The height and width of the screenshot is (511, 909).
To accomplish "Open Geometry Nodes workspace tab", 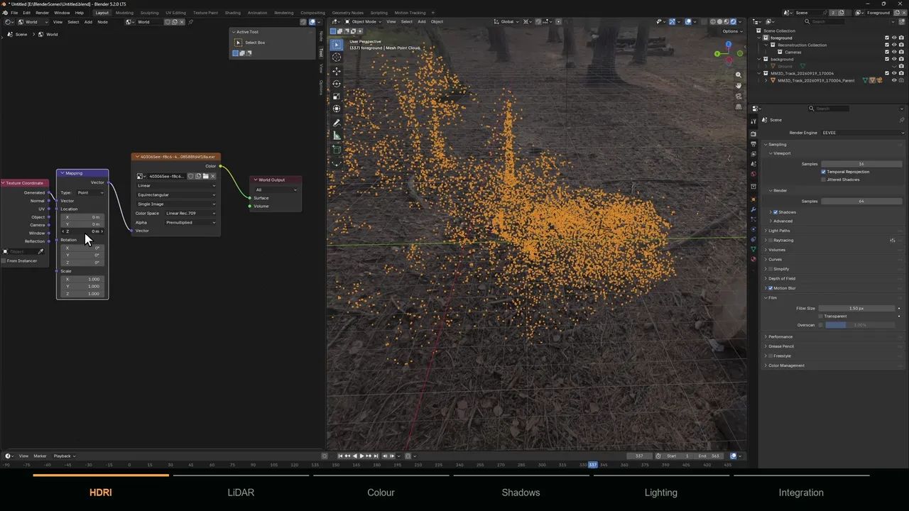I will coord(347,13).
